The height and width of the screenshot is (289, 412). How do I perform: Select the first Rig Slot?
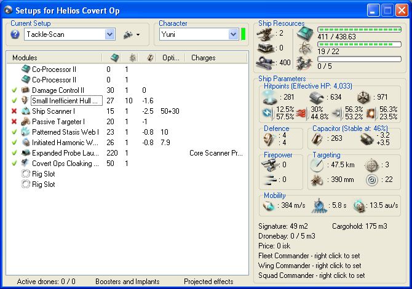pyautogui.click(x=44, y=174)
